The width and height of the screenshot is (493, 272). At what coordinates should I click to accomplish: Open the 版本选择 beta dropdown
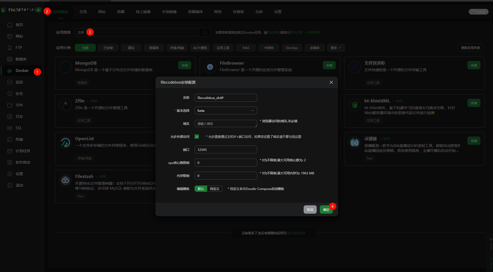(226, 110)
